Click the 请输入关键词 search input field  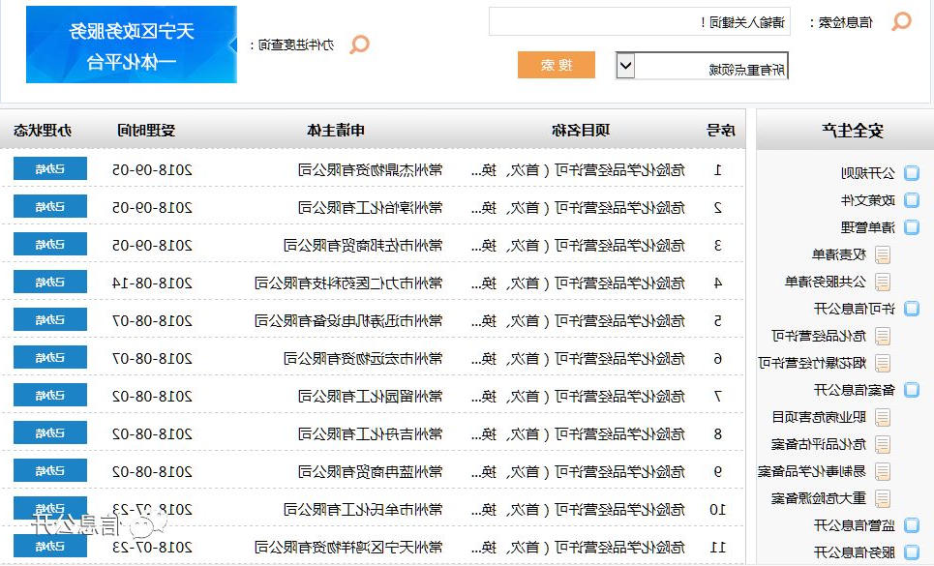640,22
